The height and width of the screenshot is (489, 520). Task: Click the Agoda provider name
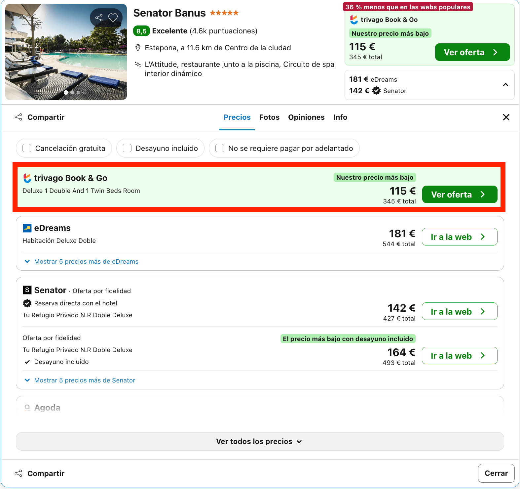[47, 408]
